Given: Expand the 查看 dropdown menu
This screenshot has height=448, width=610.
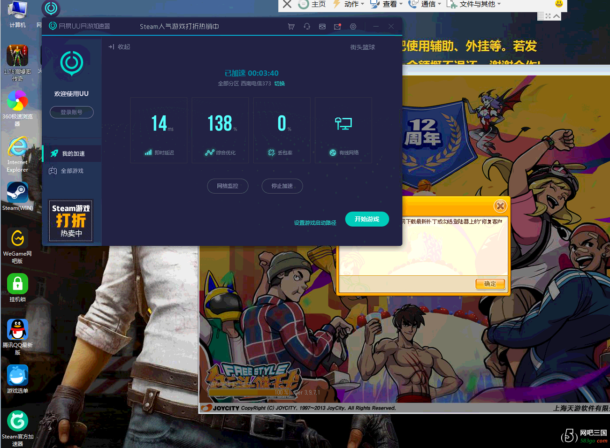Looking at the screenshot, I should 389,4.
